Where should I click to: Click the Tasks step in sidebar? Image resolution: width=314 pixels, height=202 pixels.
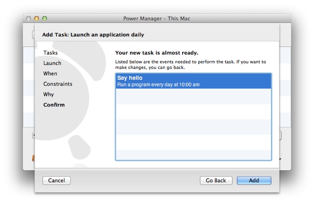pyautogui.click(x=51, y=53)
